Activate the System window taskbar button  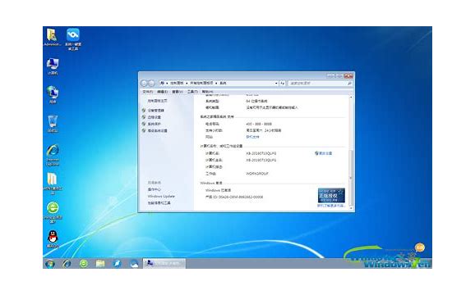pyautogui.click(x=164, y=263)
